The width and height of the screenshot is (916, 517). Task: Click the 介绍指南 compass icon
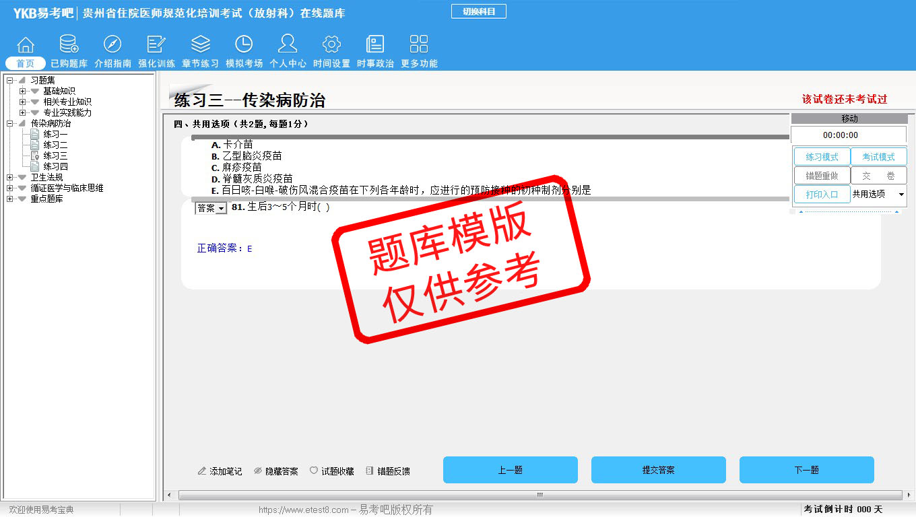click(112, 45)
